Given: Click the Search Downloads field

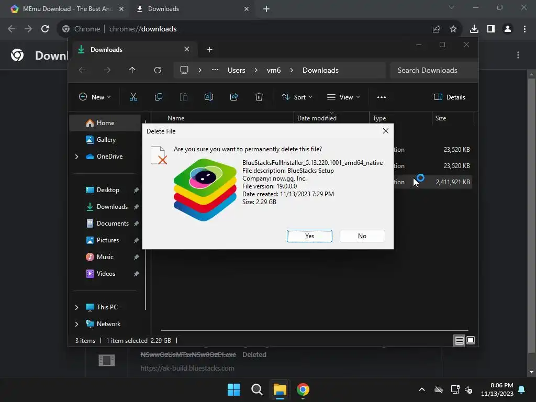Looking at the screenshot, I should click(x=434, y=70).
